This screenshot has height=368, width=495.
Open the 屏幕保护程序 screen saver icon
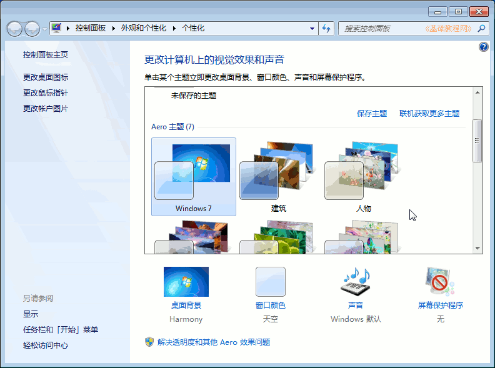pos(440,282)
